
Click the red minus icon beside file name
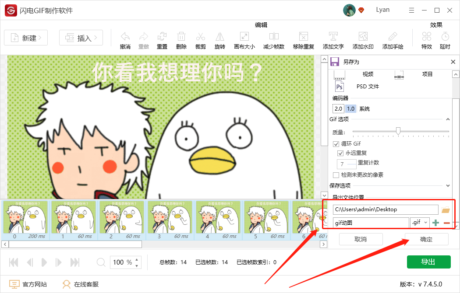pyautogui.click(x=447, y=223)
